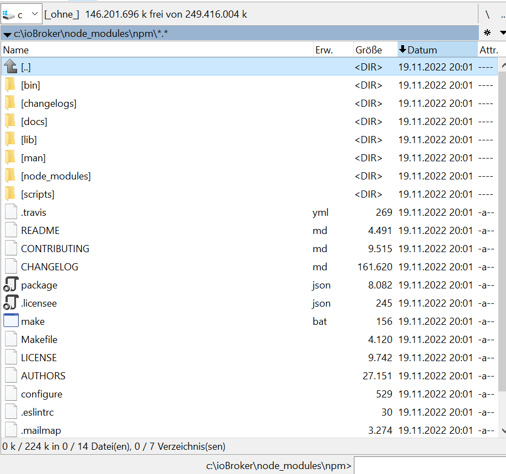Click the CONTRIBUTING file icon
This screenshot has width=506, height=474.
point(11,248)
